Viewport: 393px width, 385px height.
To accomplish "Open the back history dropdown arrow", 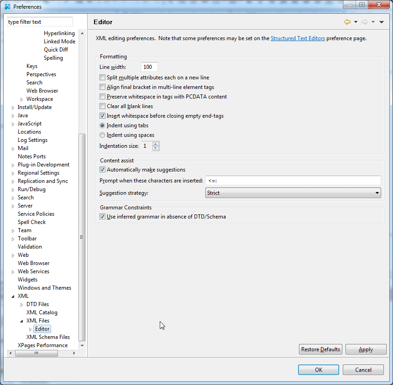I will (x=355, y=22).
